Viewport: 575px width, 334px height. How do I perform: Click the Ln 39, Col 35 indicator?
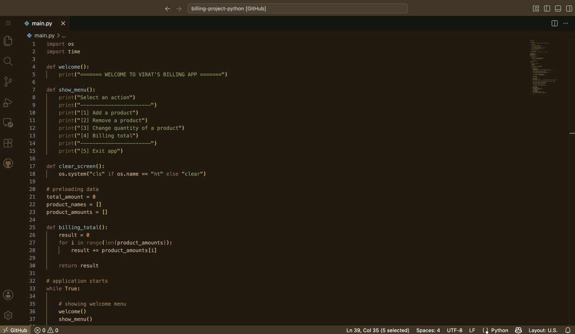tap(378, 330)
